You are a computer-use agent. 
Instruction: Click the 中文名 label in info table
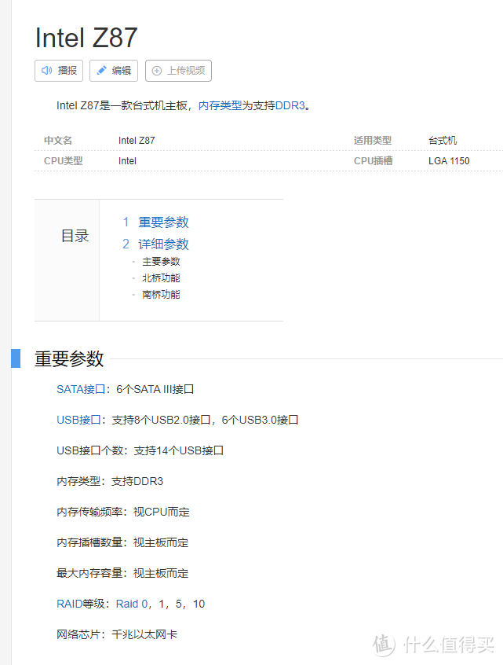[x=58, y=141]
